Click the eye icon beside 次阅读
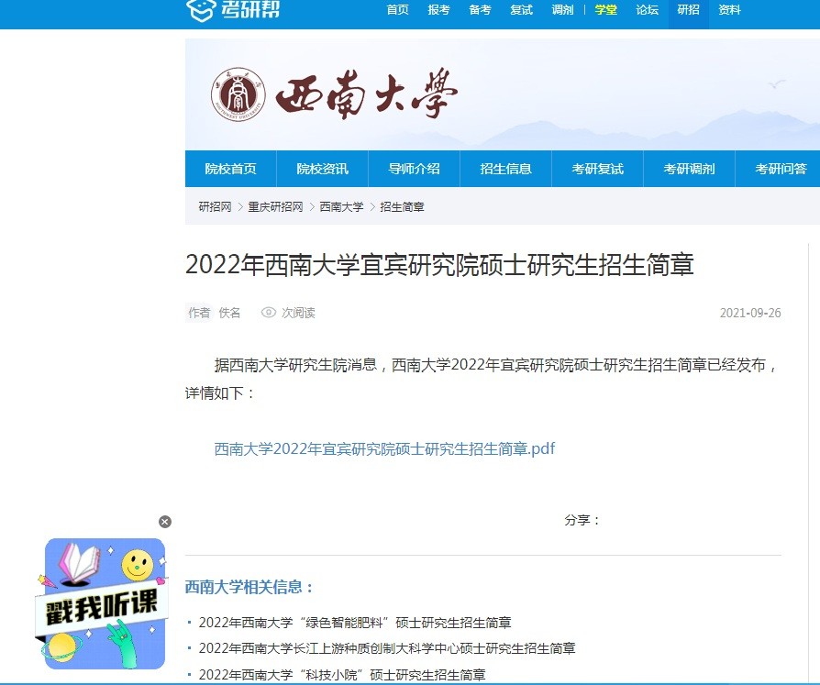This screenshot has height=685, width=820. 269,313
